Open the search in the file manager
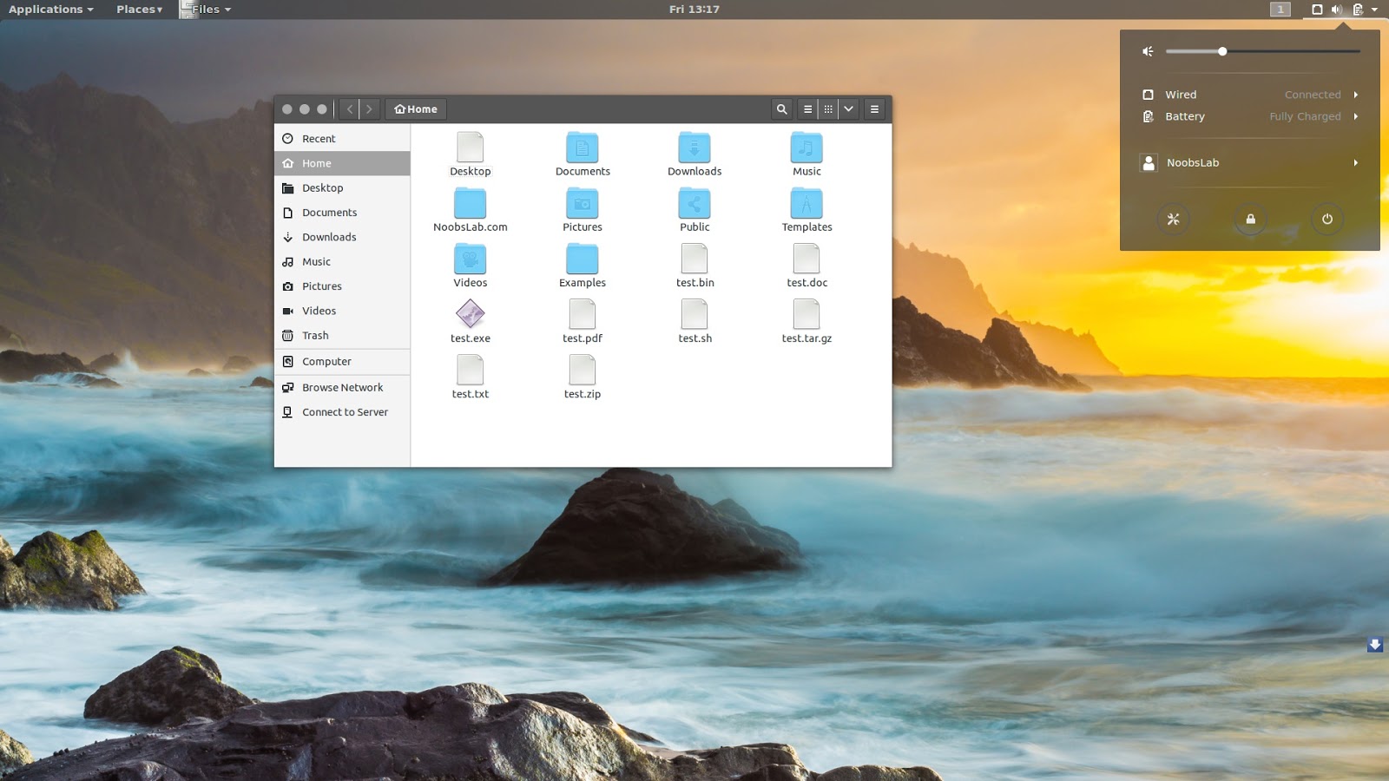 [780, 108]
